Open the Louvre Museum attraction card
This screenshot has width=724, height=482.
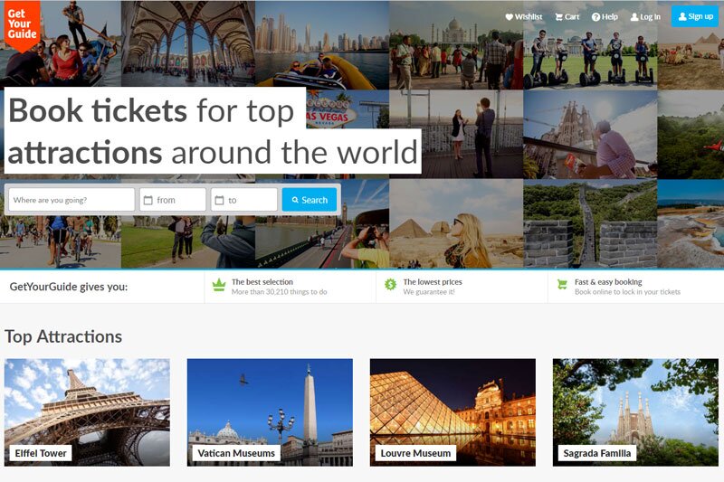pos(452,412)
